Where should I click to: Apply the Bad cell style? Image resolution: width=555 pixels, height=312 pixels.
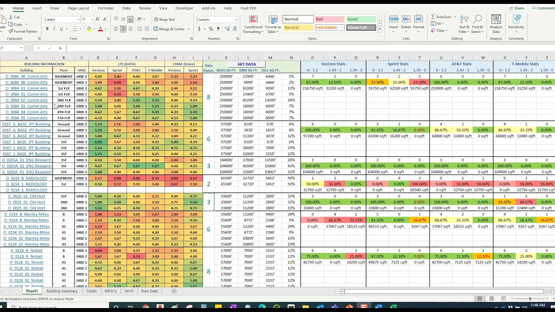(x=329, y=19)
